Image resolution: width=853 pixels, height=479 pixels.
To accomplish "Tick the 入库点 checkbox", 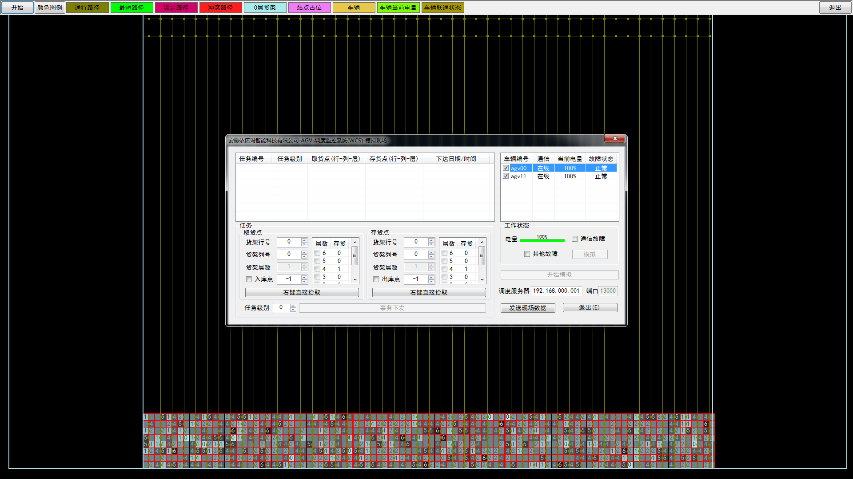I will (x=249, y=279).
